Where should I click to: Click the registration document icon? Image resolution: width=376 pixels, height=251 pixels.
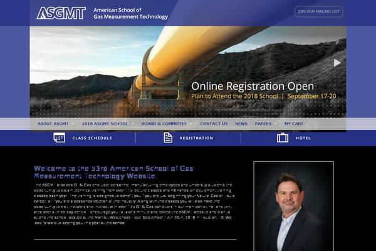(x=168, y=137)
